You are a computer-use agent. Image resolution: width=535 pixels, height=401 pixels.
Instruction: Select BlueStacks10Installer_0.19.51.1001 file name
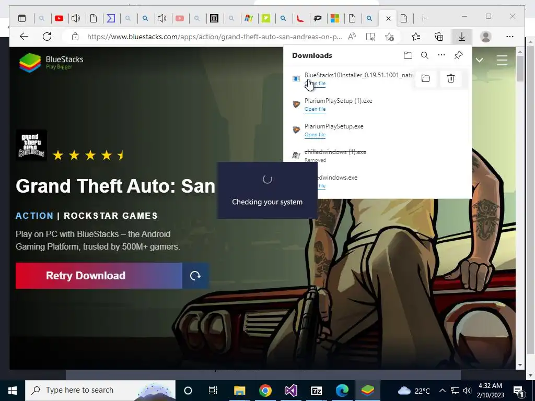tap(359, 75)
